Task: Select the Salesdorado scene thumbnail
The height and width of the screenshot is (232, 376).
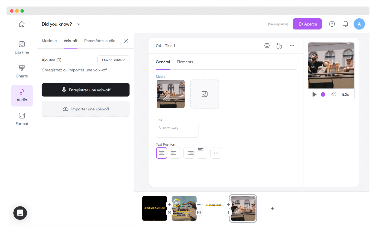Action: coord(214,208)
